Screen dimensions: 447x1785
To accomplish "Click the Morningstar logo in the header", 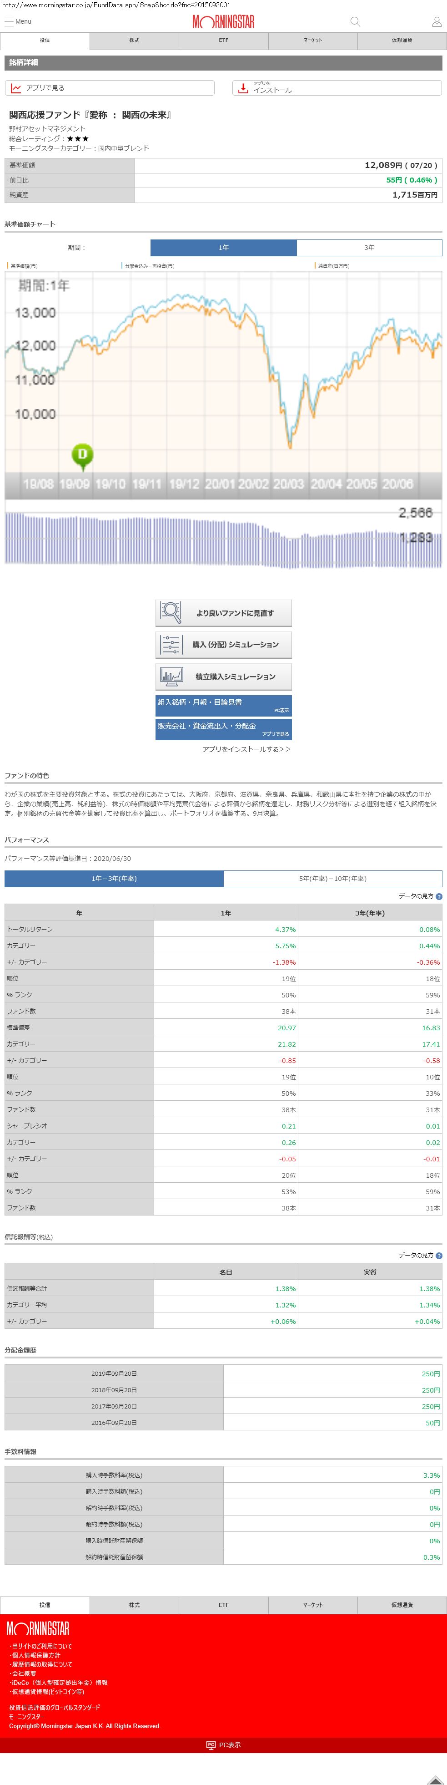I will (223, 22).
